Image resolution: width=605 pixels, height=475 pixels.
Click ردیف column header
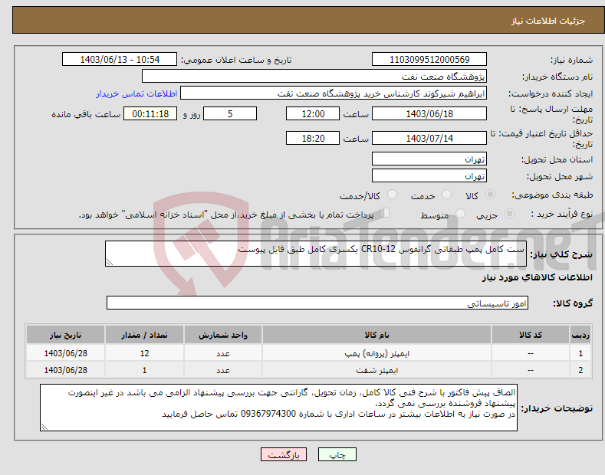pyautogui.click(x=580, y=335)
